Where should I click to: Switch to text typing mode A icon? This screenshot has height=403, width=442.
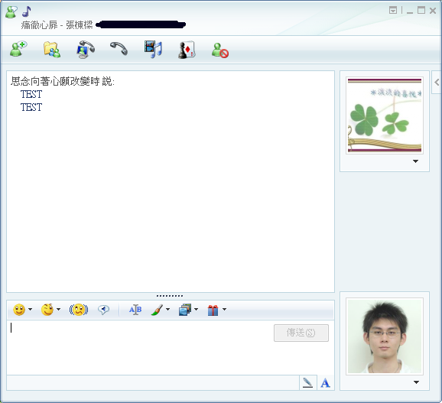325,382
